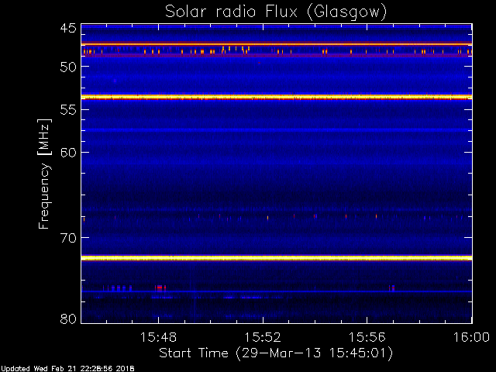Click the bright yellow emission band near 72 MHz
496x372 pixels.
[277, 258]
